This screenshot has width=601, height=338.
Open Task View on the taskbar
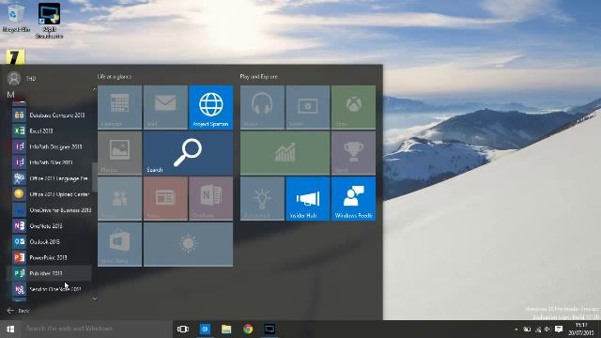[183, 329]
